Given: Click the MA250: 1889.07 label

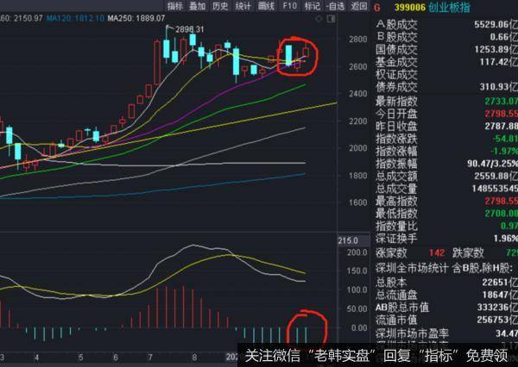Looking at the screenshot, I should (x=136, y=18).
